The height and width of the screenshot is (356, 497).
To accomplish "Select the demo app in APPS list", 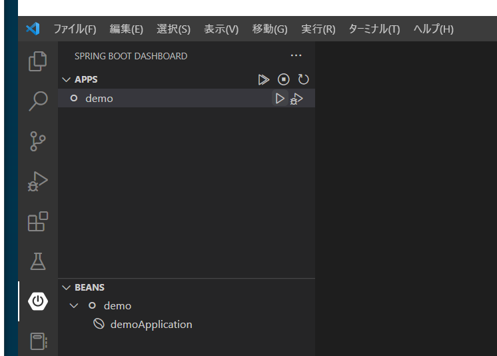I will coord(99,99).
